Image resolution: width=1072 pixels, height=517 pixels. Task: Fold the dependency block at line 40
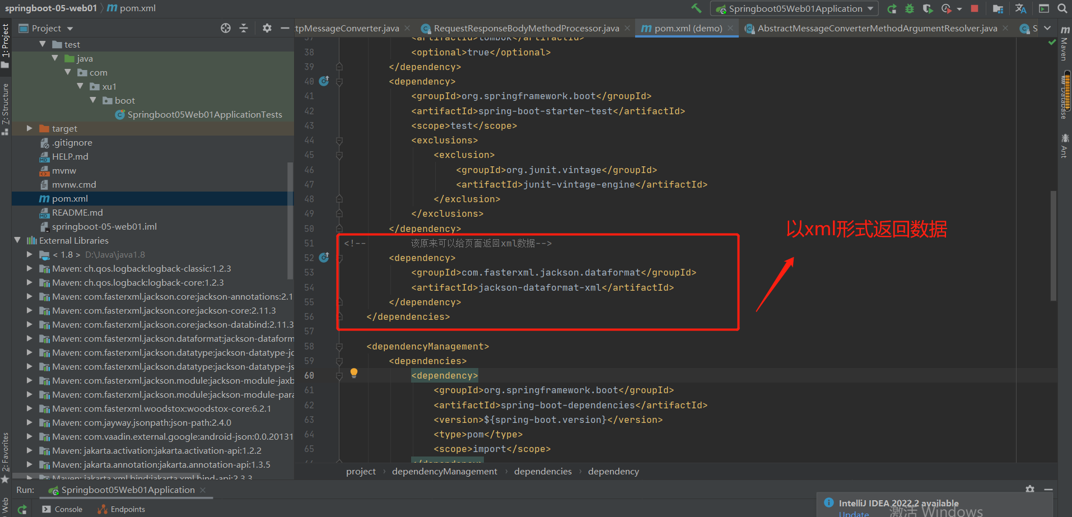point(339,82)
